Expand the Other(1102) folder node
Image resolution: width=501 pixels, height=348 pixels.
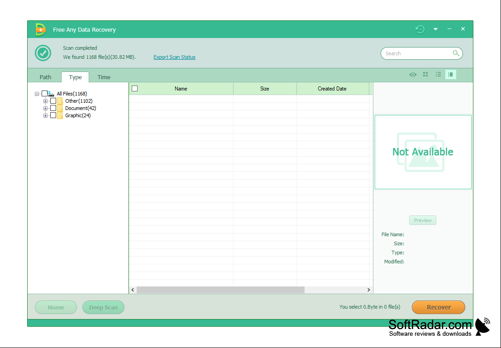[45, 101]
